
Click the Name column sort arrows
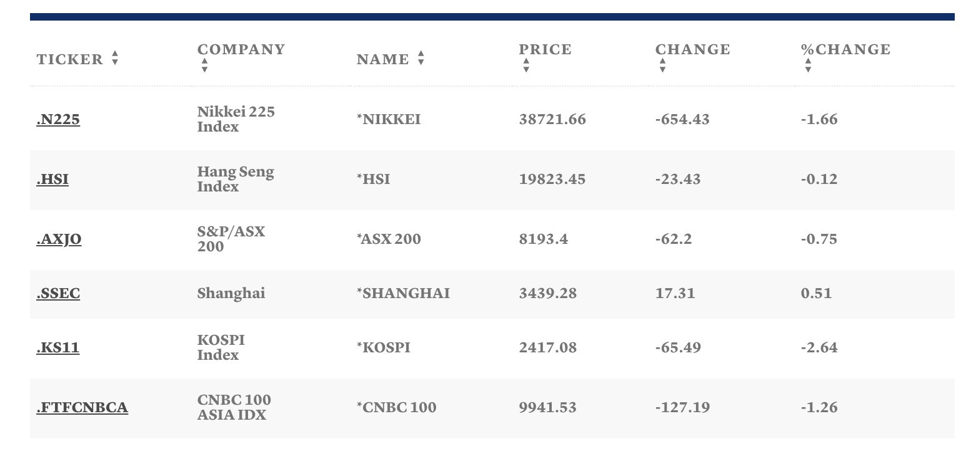pyautogui.click(x=421, y=59)
